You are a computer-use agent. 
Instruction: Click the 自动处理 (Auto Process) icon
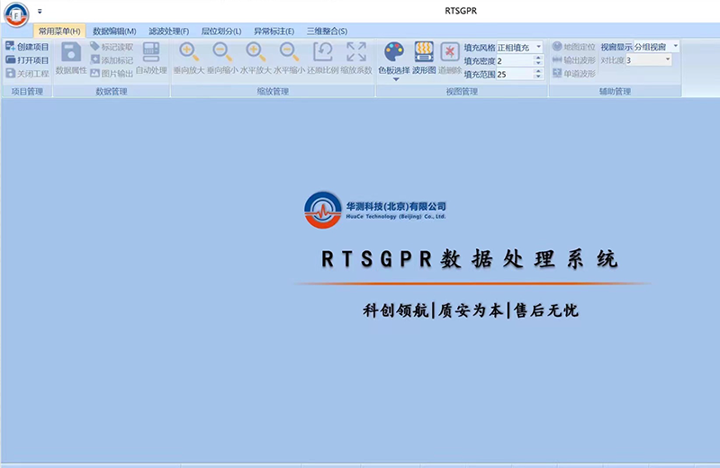(x=151, y=52)
